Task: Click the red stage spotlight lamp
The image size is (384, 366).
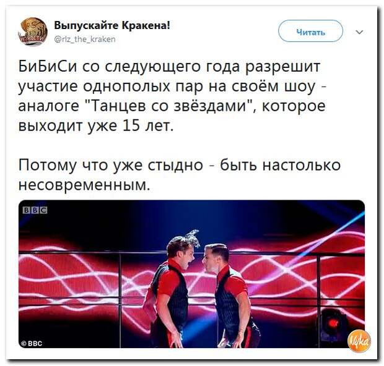Action: click(332, 321)
